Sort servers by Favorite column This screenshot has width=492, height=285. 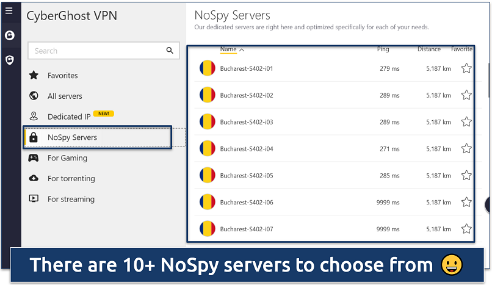coord(461,49)
